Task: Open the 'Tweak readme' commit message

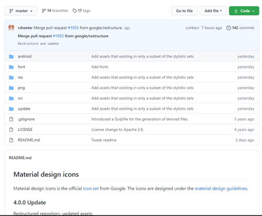Action: pos(104,140)
